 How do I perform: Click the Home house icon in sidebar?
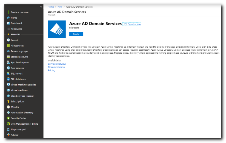coord(8,18)
